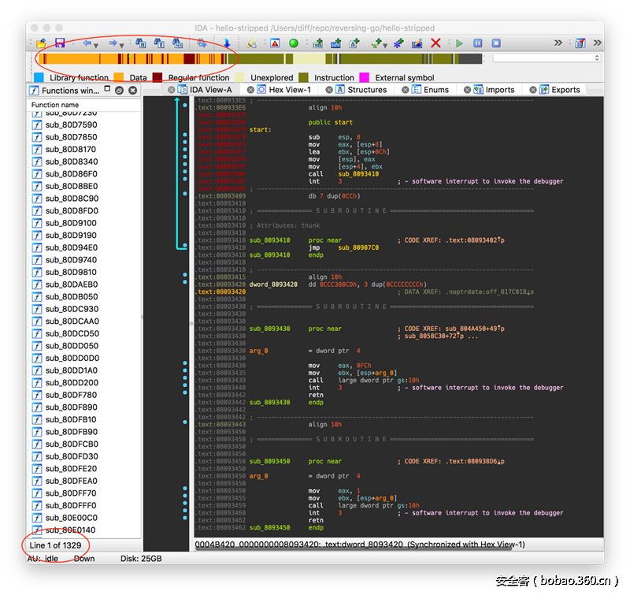Switch to the Hex View-1 tab
This screenshot has height=595, width=630.
(289, 90)
